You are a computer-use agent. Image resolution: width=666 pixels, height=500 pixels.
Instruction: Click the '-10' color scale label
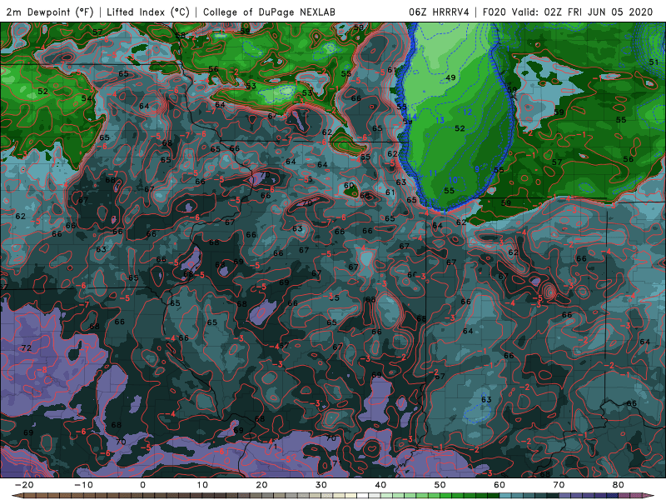click(x=83, y=485)
